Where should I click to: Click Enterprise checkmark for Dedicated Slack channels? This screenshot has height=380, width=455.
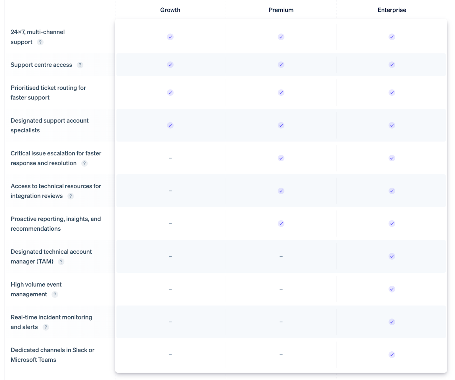(x=392, y=355)
